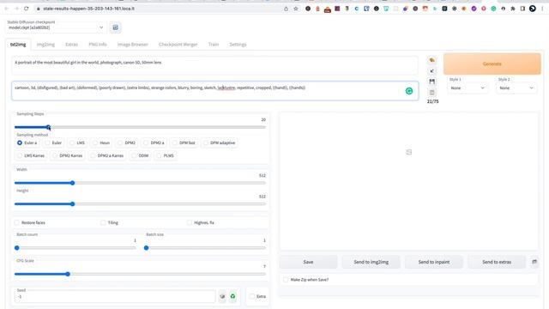Open the Style 1 dropdown
Viewport: 549px width, 309px height.
tap(468, 88)
